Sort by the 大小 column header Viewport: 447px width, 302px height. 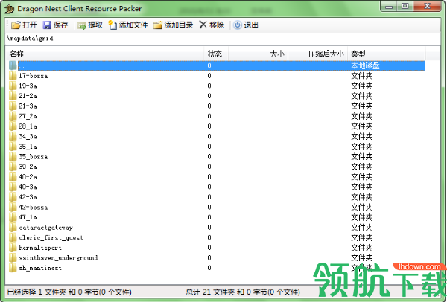click(259, 54)
